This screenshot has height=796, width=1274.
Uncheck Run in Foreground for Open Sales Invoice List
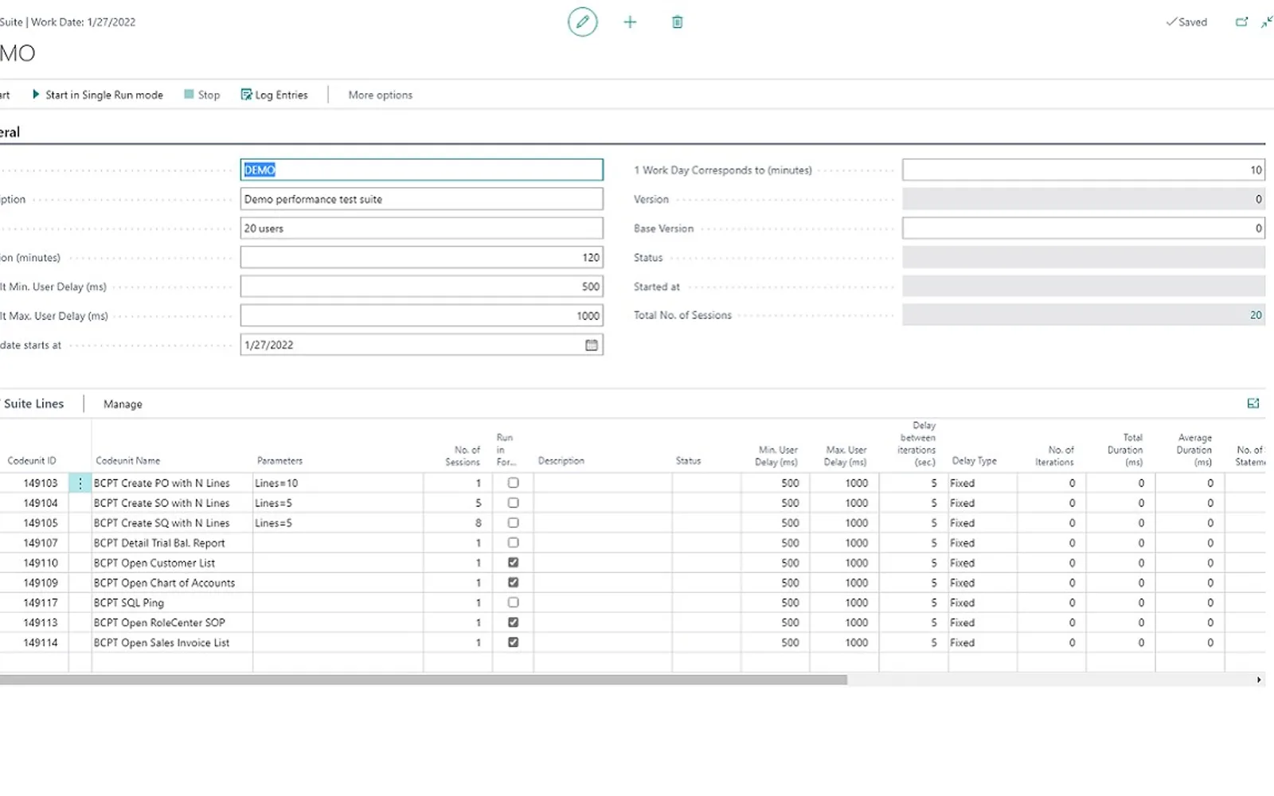click(x=514, y=642)
